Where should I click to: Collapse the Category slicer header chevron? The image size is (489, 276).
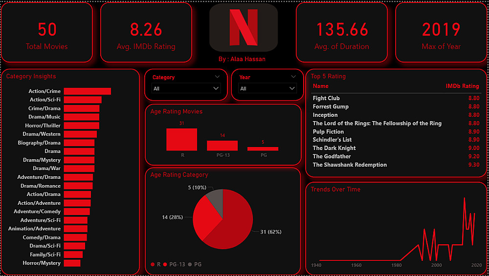(217, 77)
